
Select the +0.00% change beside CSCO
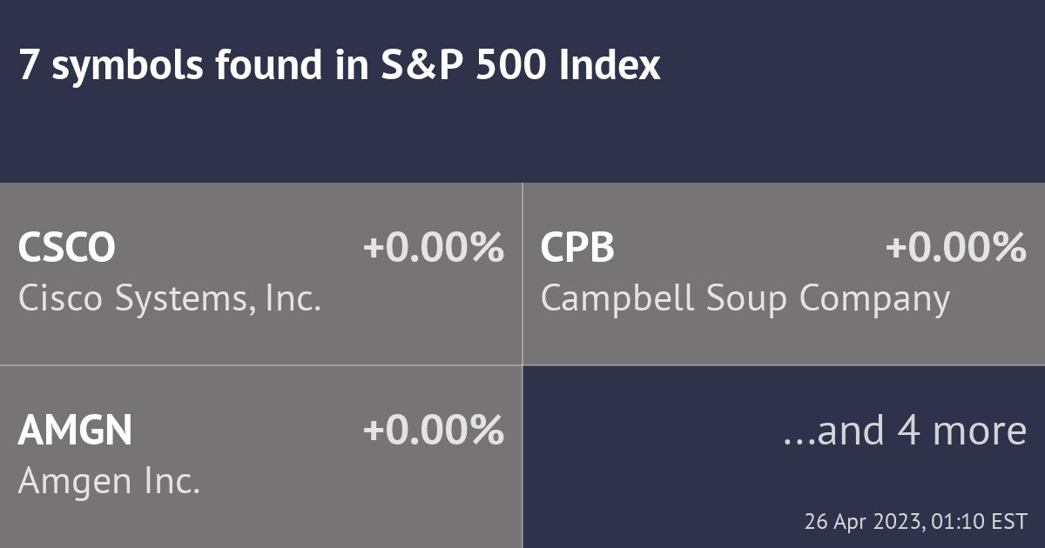(x=433, y=248)
